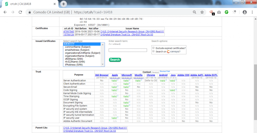Choose rfc822Name (SAN) search type

point(75,62)
